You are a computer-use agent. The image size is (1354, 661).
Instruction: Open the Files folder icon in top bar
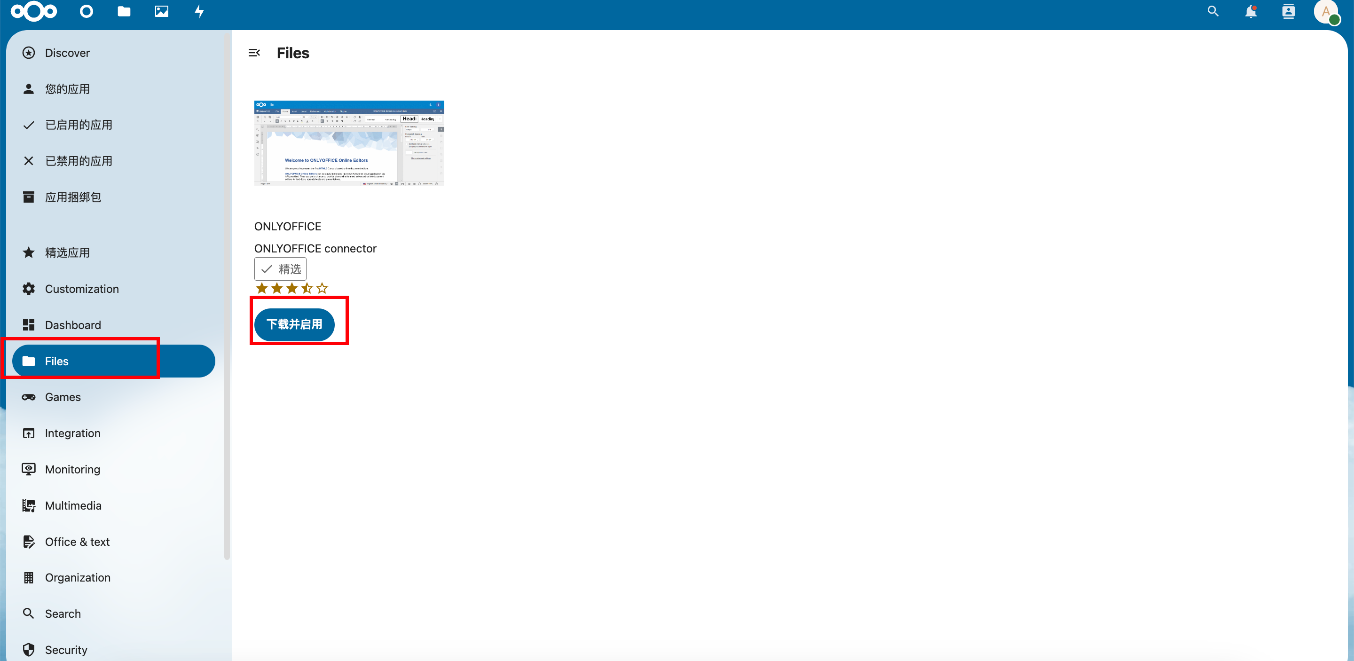coord(124,11)
